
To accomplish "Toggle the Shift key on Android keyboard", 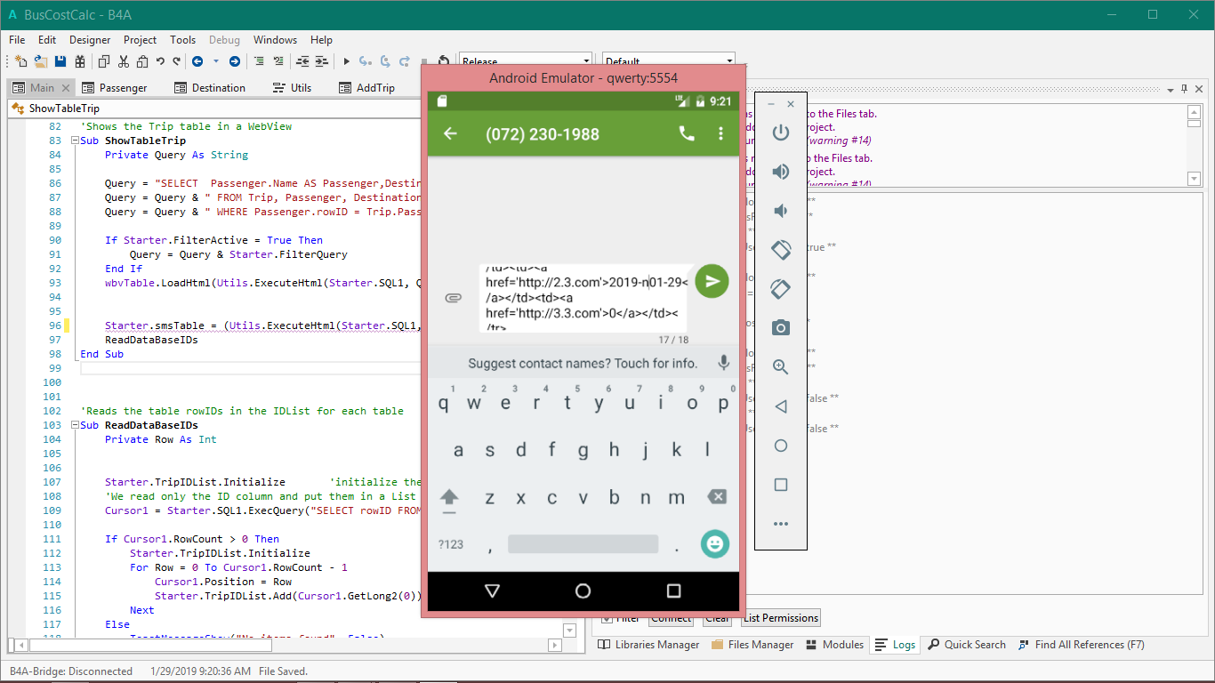I will tap(449, 498).
